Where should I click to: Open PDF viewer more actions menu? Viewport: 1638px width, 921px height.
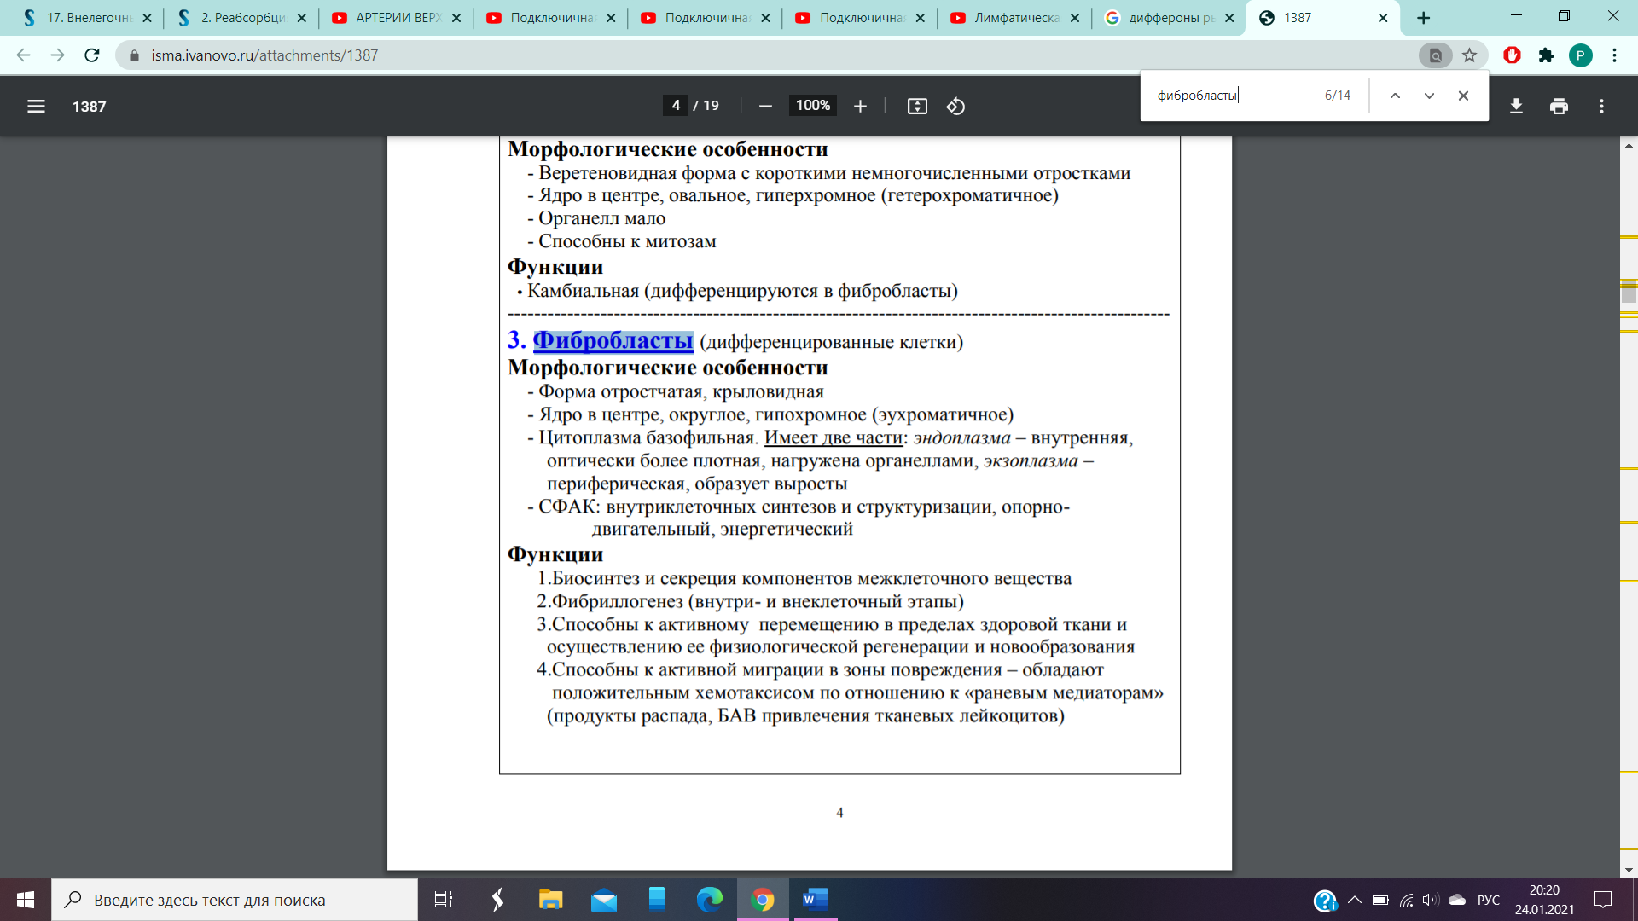(1601, 106)
